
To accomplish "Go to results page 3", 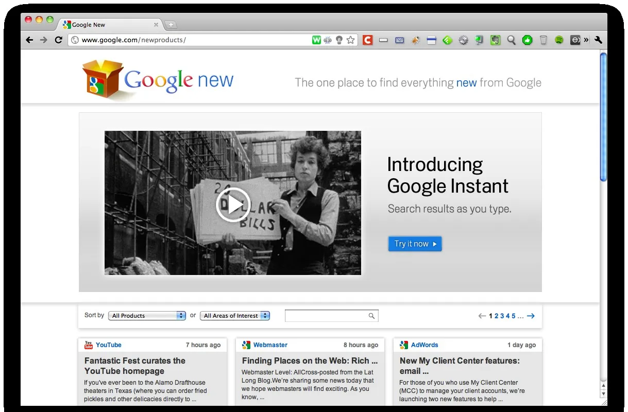I will pyautogui.click(x=502, y=316).
